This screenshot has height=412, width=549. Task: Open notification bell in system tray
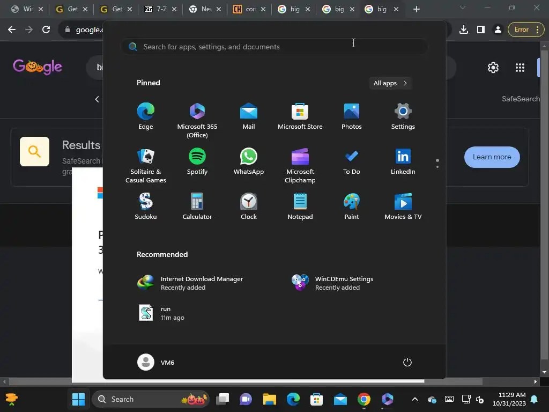point(535,399)
